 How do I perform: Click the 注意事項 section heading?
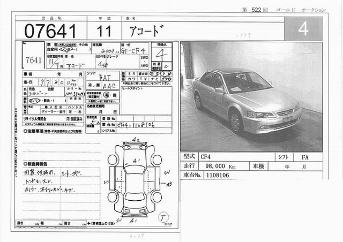pos(53,131)
